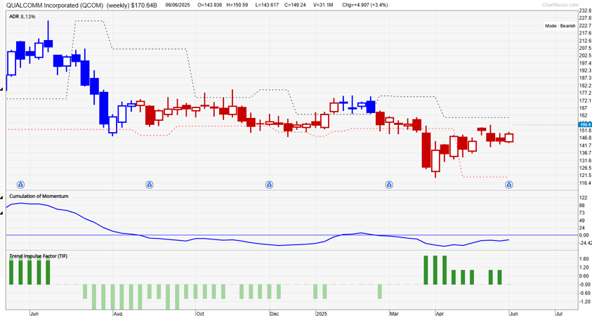Click the 98 momentum axis label

coord(582,205)
